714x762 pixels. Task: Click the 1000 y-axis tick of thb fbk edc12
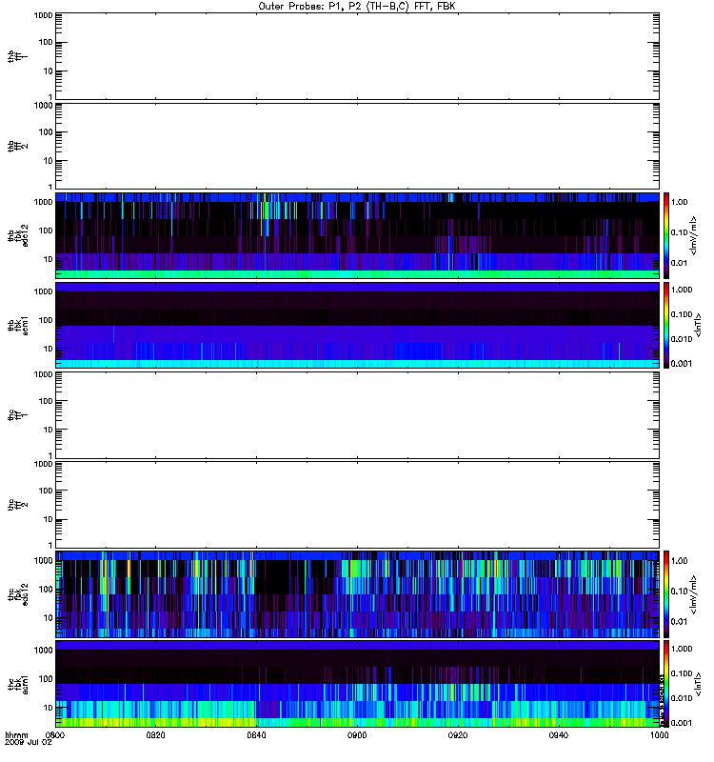(x=43, y=202)
